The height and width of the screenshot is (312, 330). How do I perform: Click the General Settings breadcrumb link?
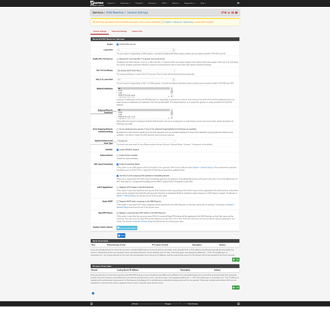[138, 12]
